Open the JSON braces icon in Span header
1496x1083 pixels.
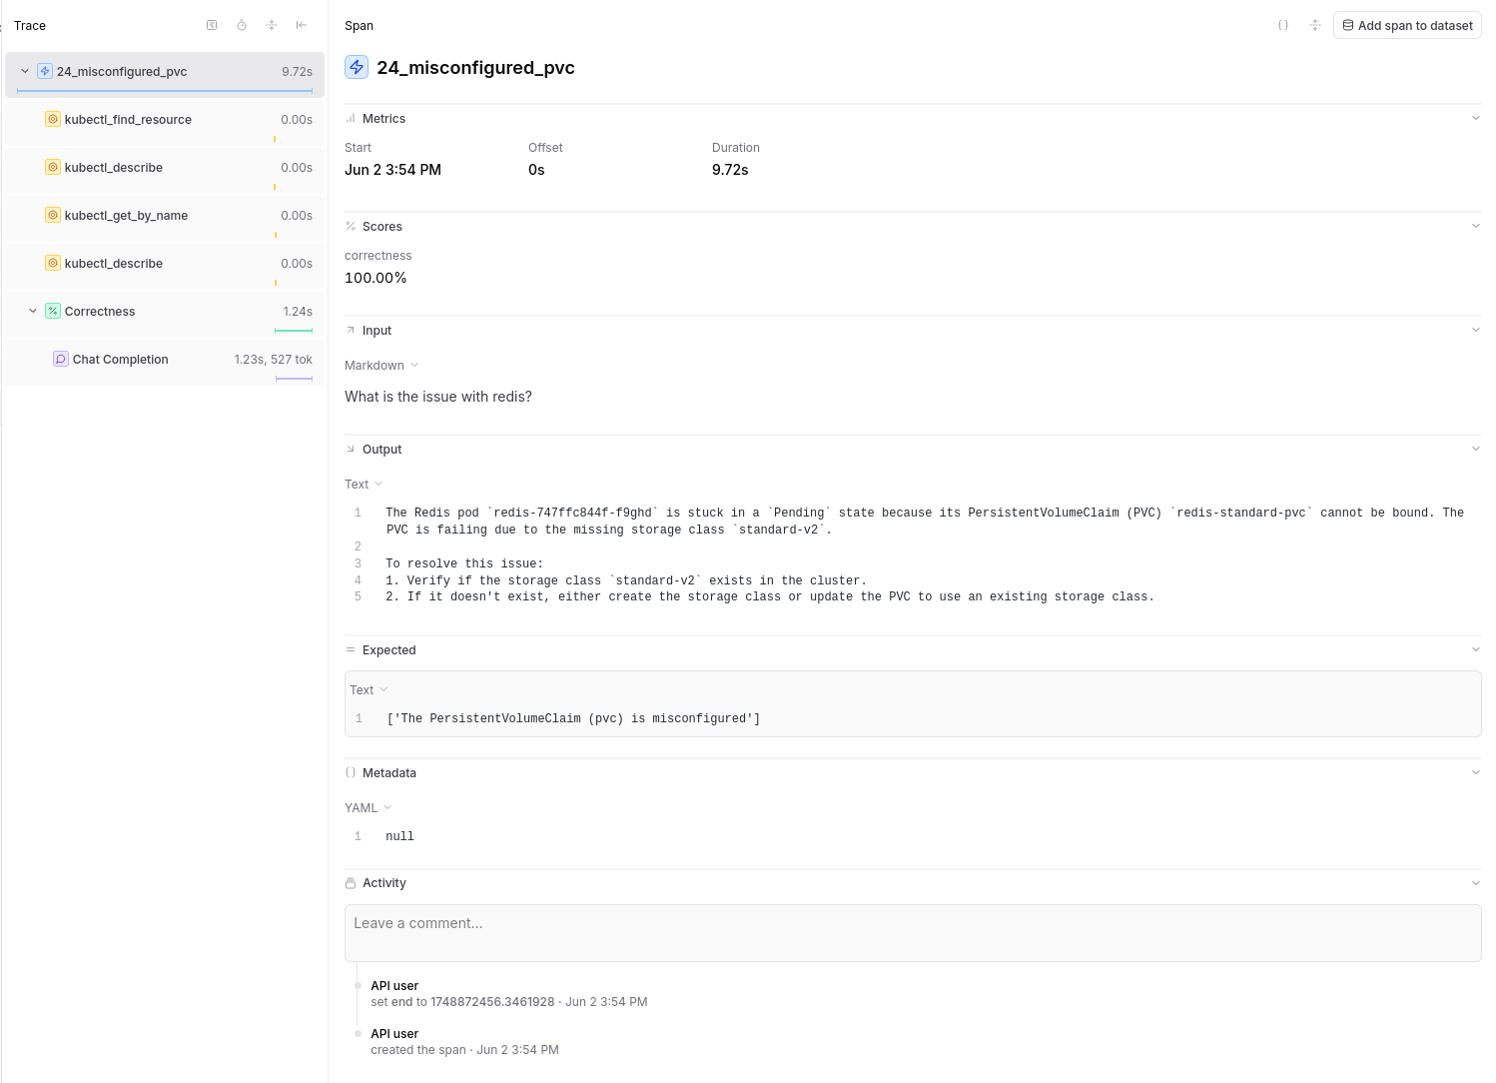1283,25
